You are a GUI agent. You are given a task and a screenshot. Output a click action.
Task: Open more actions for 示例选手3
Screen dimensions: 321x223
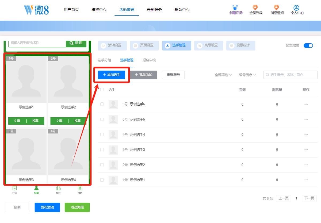coord(306,150)
